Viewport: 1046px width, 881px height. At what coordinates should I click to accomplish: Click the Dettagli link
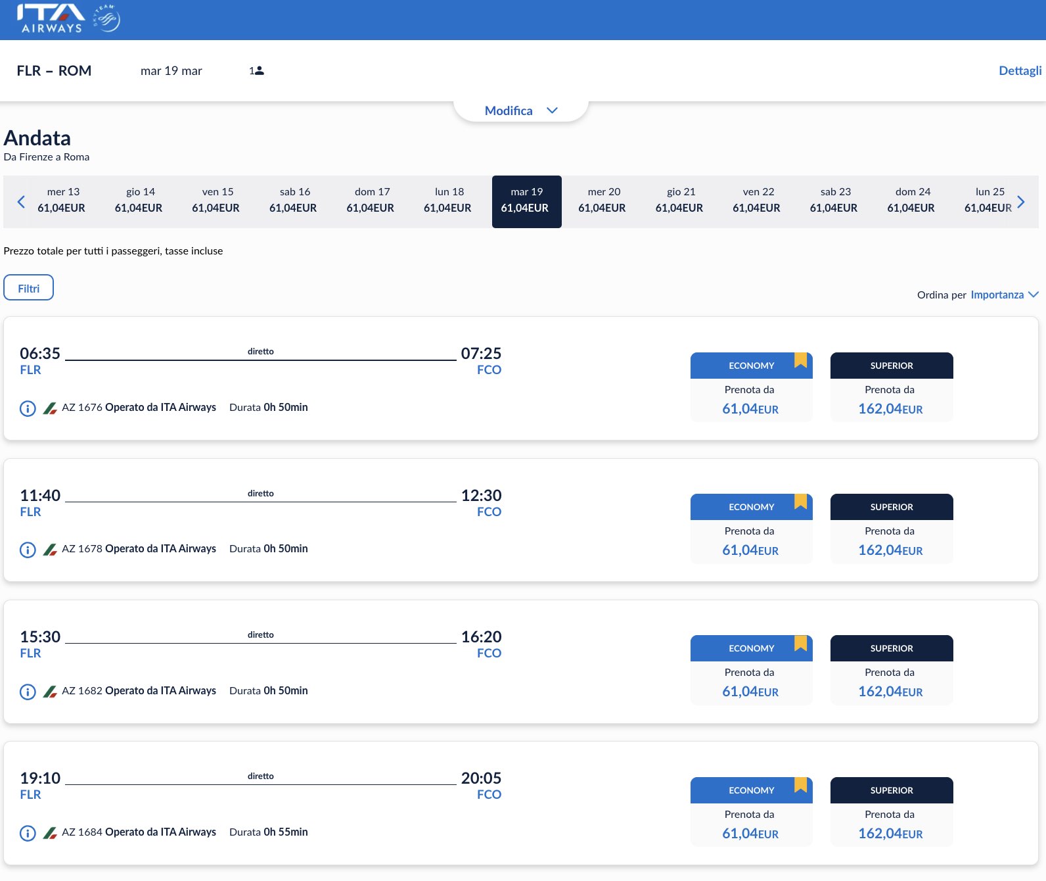[x=1020, y=70]
